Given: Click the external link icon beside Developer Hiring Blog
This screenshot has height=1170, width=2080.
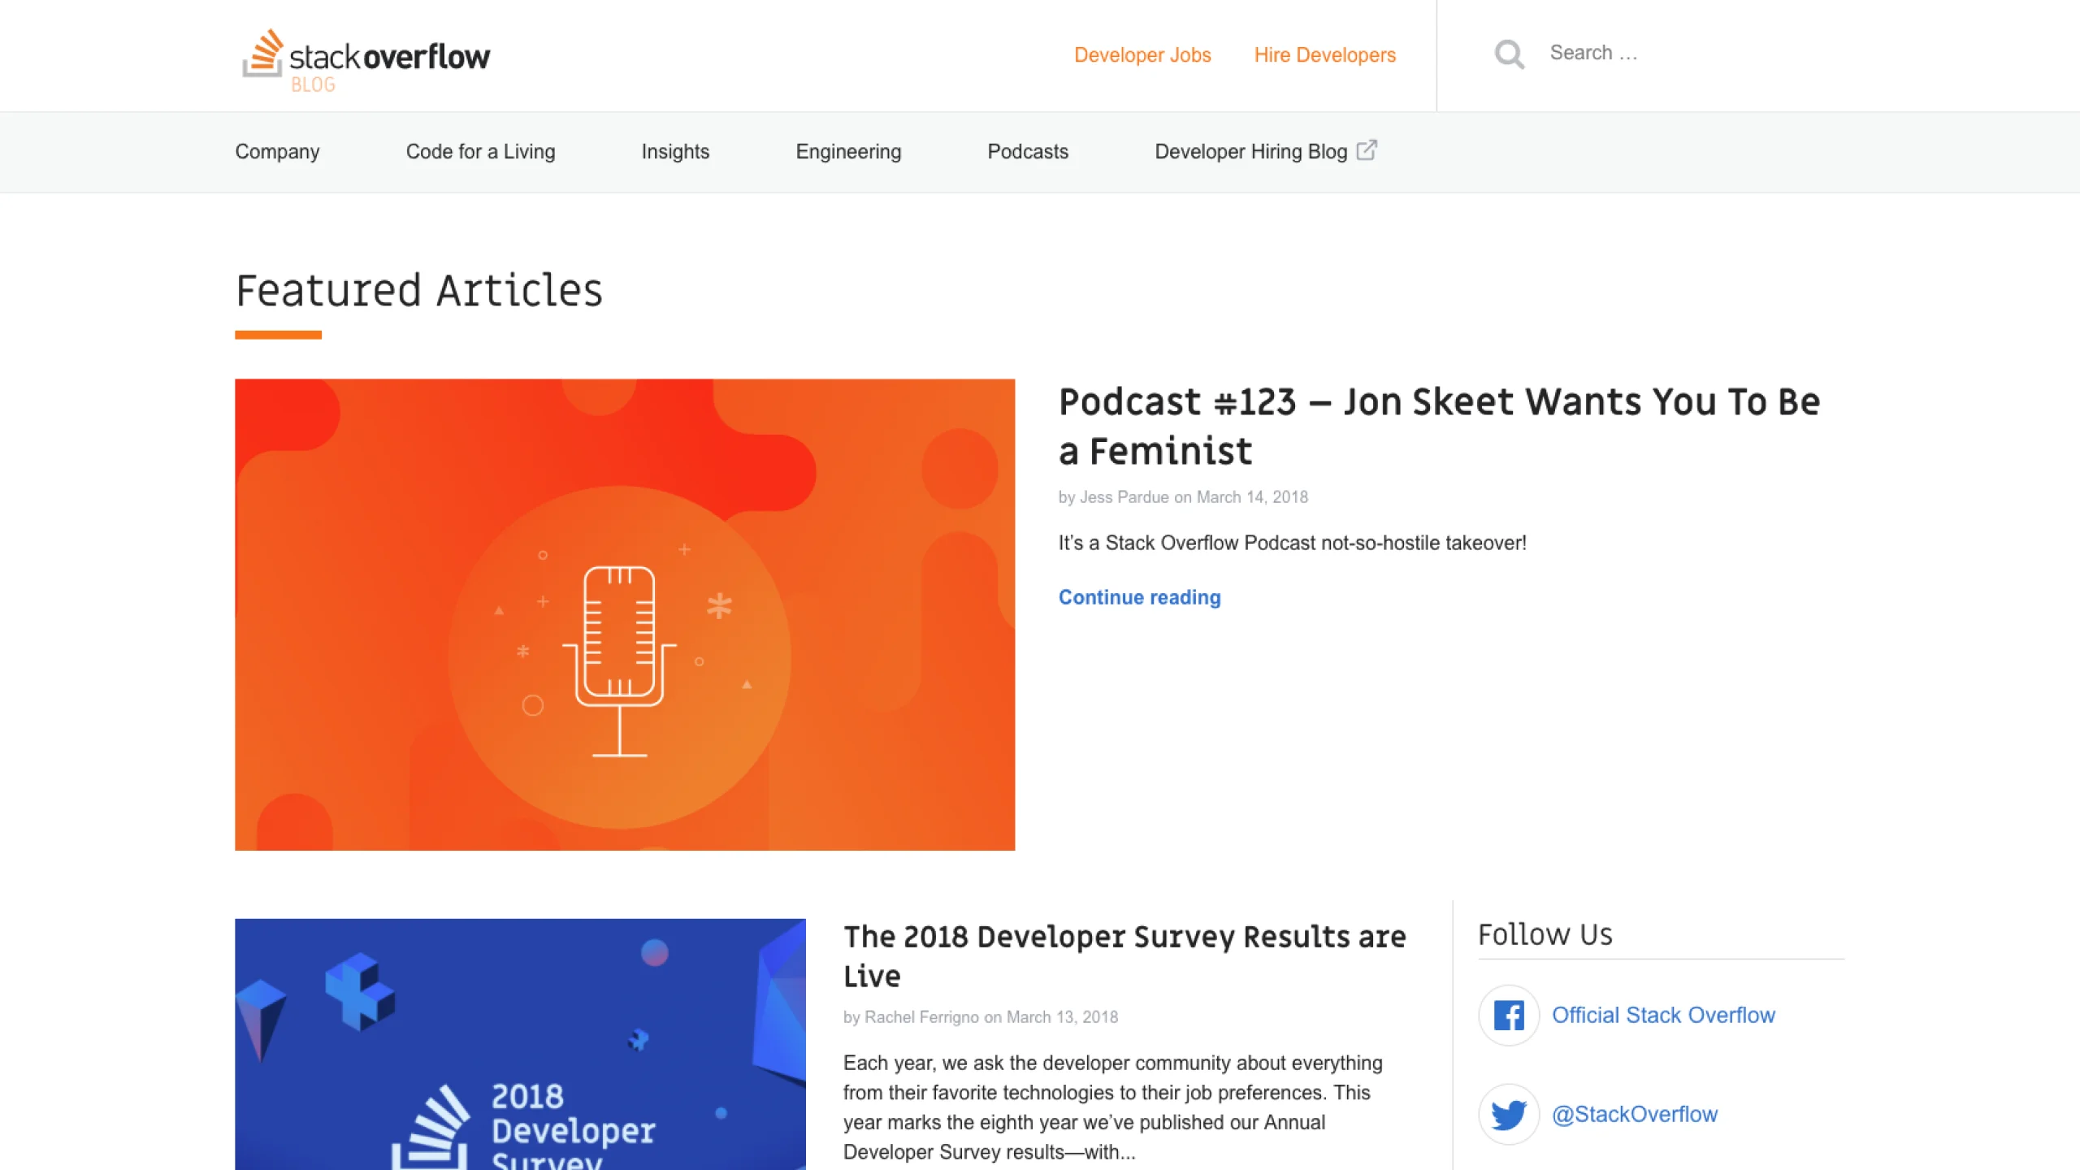Looking at the screenshot, I should [x=1367, y=150].
